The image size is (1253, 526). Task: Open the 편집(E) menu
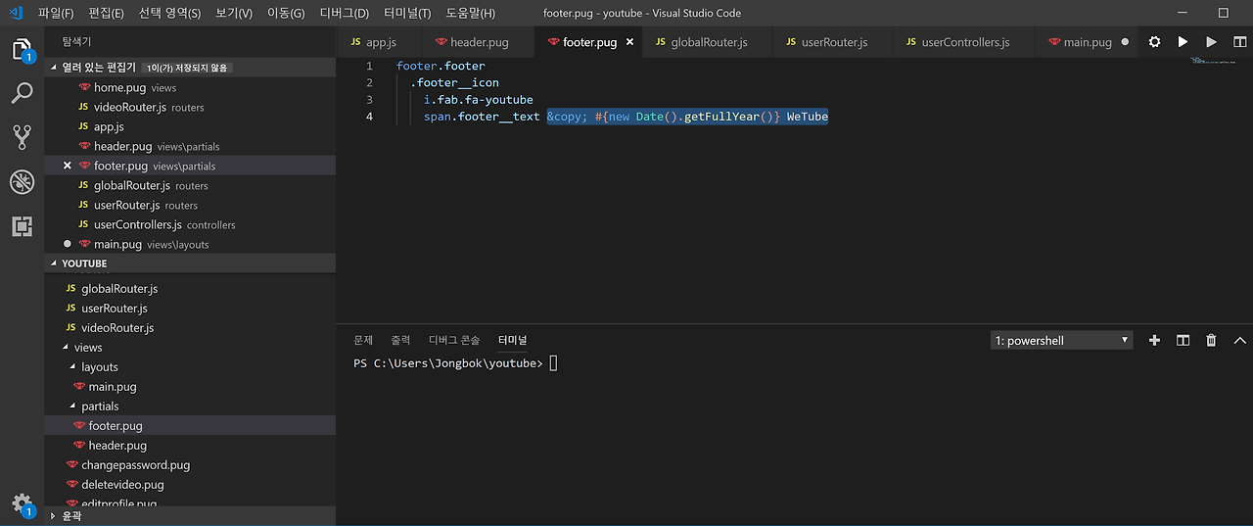tap(106, 13)
